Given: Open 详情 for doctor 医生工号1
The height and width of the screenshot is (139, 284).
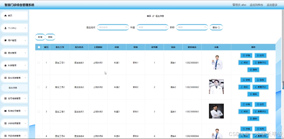Looking at the screenshot, I should click(246, 56).
